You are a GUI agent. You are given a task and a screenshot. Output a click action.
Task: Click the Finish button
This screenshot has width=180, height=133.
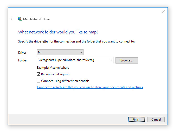click(x=136, y=120)
